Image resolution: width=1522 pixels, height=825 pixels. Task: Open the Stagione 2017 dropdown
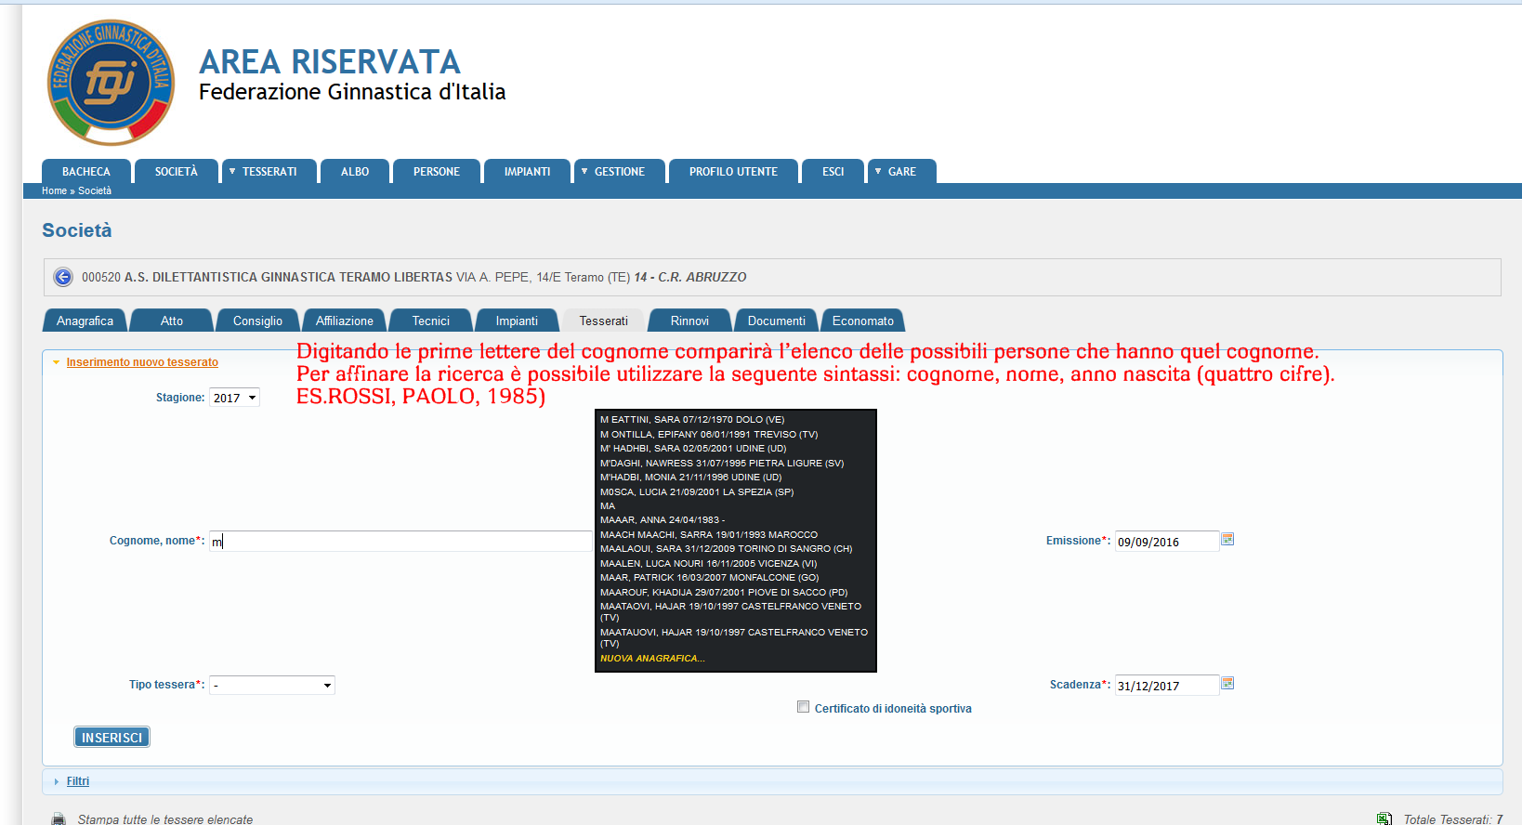(234, 398)
